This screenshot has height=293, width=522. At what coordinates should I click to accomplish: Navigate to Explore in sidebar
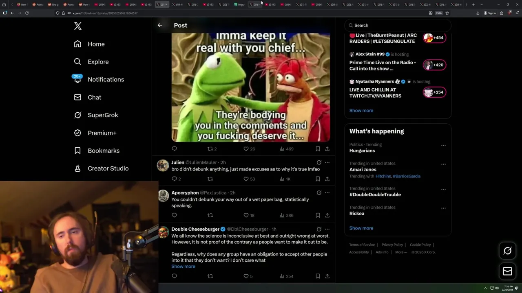[x=98, y=62]
